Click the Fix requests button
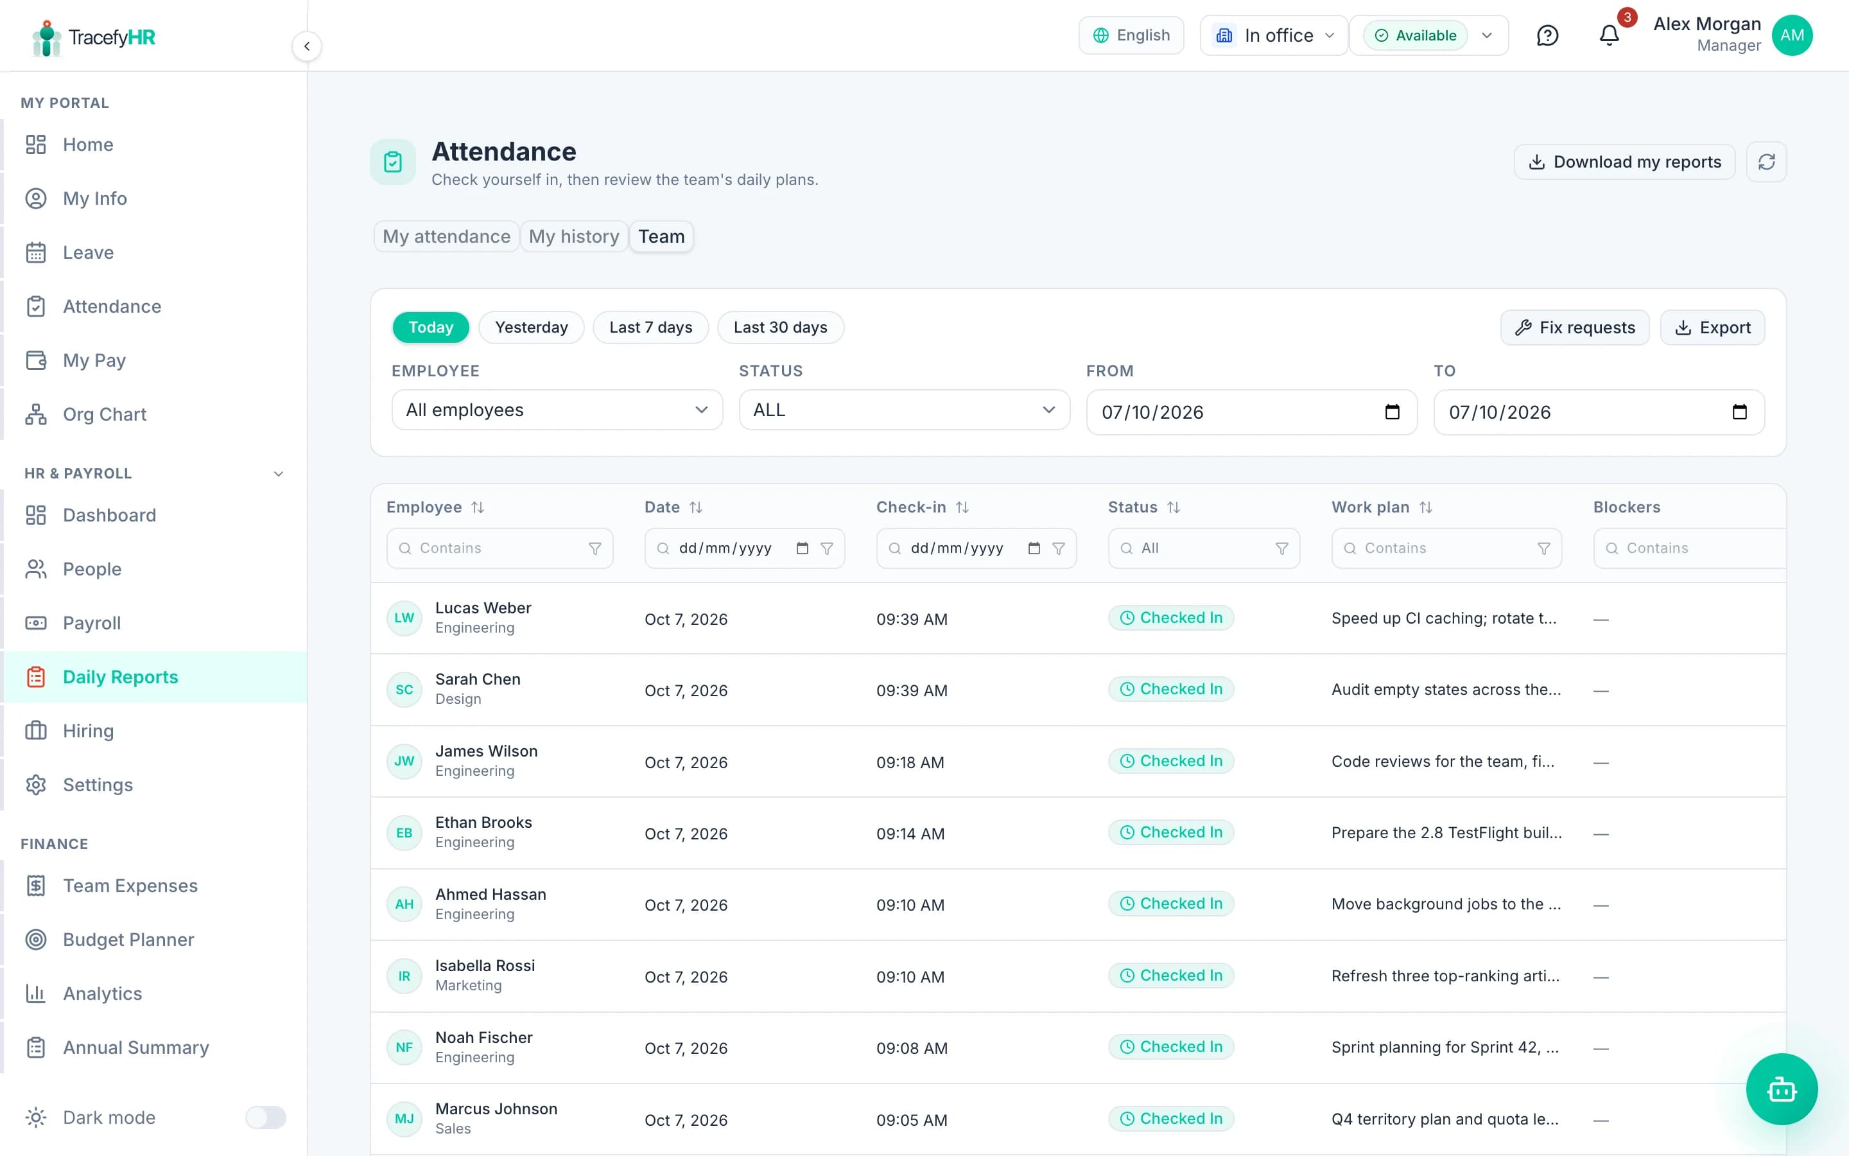The height and width of the screenshot is (1156, 1849). [x=1575, y=328]
